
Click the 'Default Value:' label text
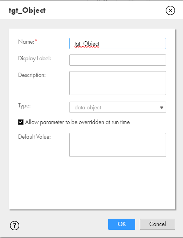pos(34,137)
